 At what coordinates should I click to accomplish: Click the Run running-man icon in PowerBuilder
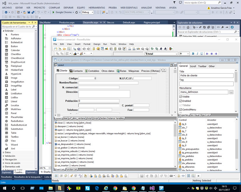pyautogui.click(x=161, y=49)
